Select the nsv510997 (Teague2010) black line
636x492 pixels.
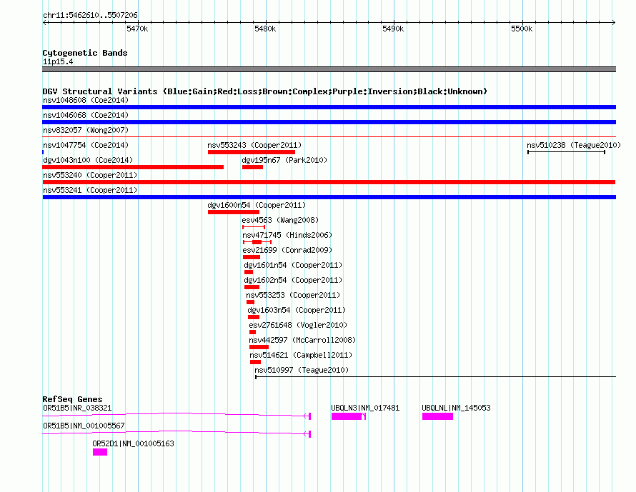pos(435,377)
